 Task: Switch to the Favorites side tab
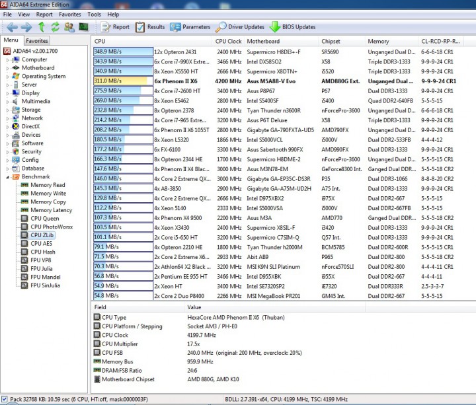tap(37, 41)
